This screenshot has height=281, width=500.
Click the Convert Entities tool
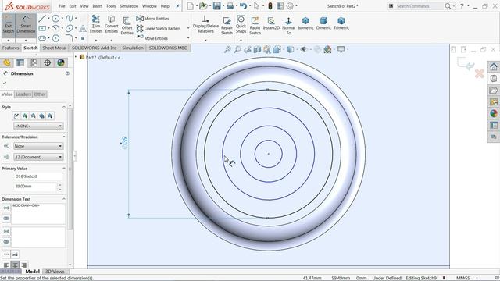tap(111, 24)
